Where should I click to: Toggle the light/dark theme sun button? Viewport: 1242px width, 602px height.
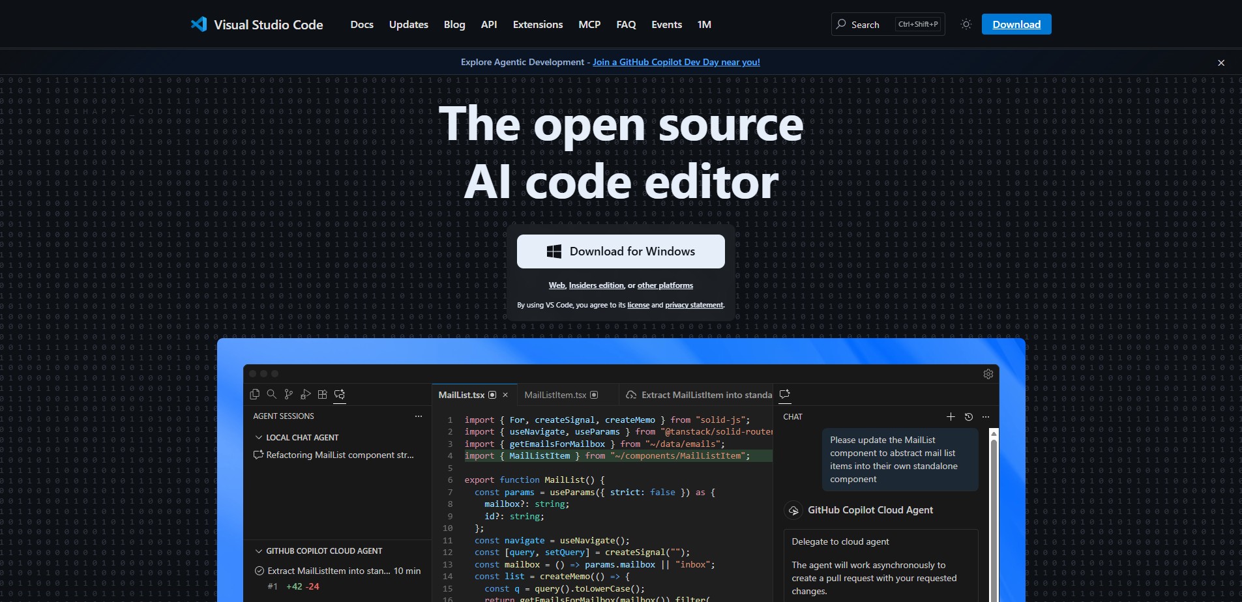966,25
